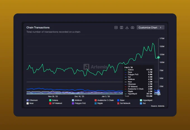190x130 pixels.
Task: Open the sigma aggregation icon
Action: click(x=122, y=28)
